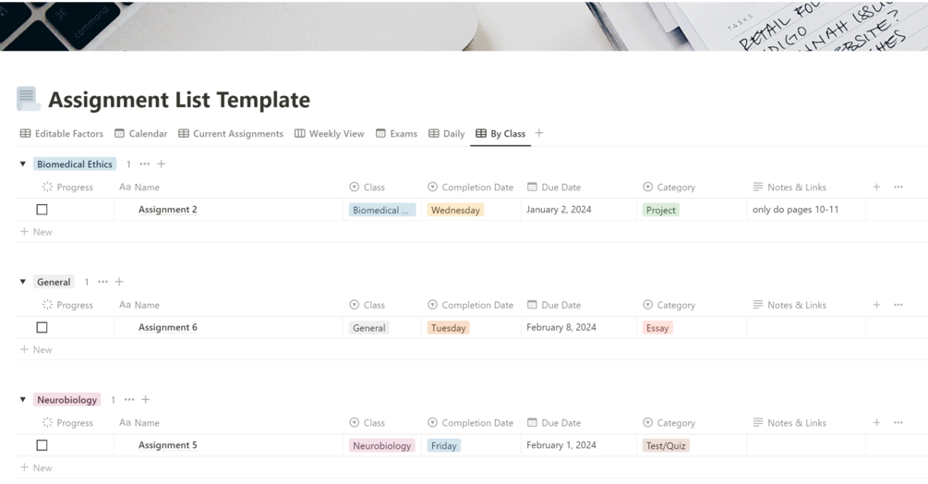The height and width of the screenshot is (484, 928).
Task: Click the plus icon next to General group
Action: [119, 282]
